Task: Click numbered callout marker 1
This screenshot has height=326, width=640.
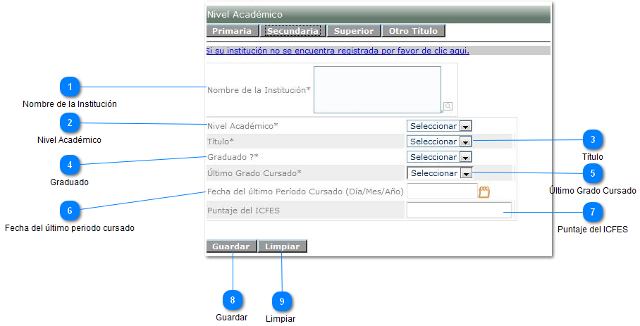Action: (x=69, y=87)
